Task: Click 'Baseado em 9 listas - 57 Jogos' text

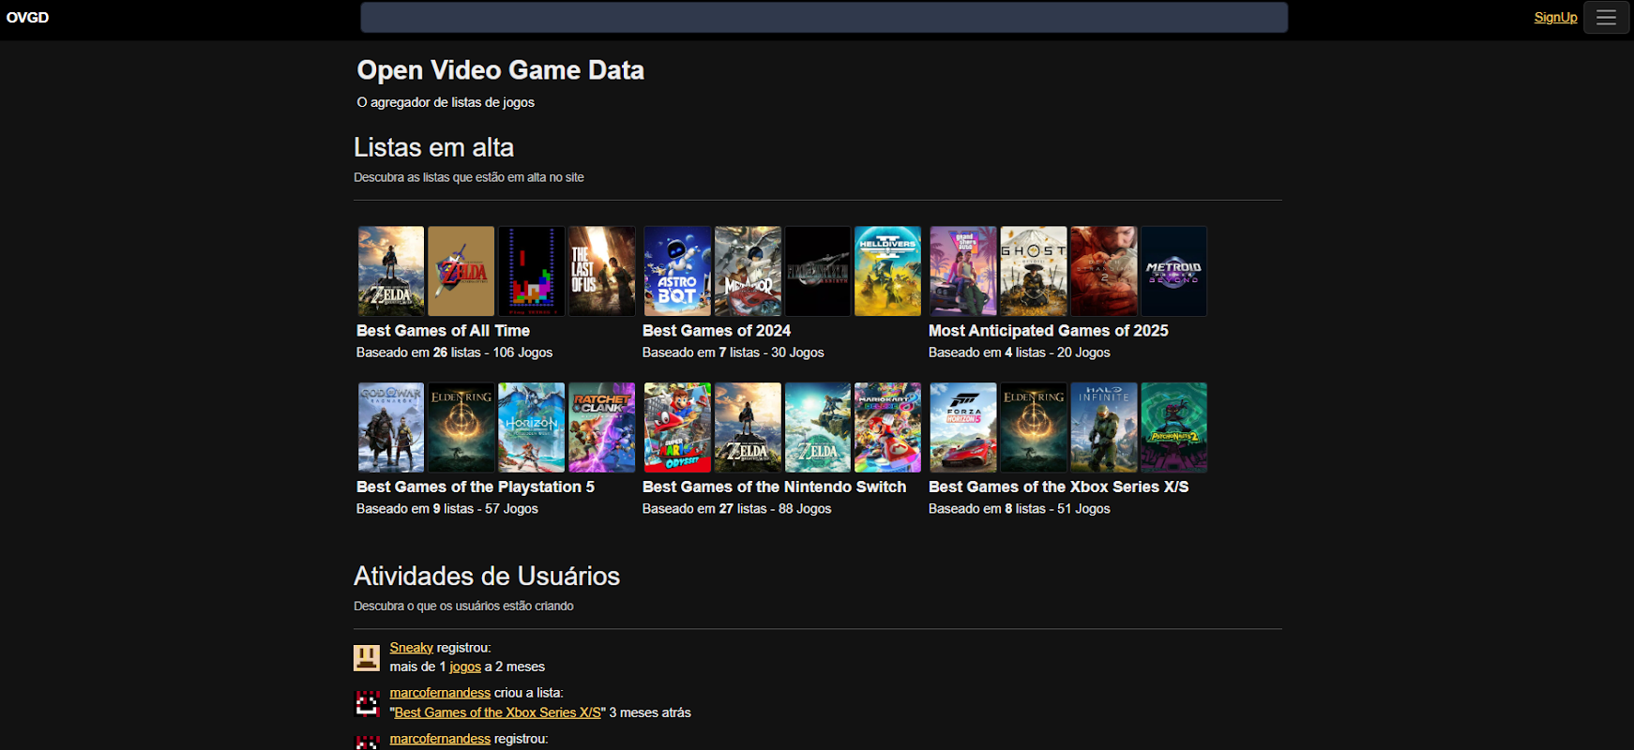Action: coord(447,509)
